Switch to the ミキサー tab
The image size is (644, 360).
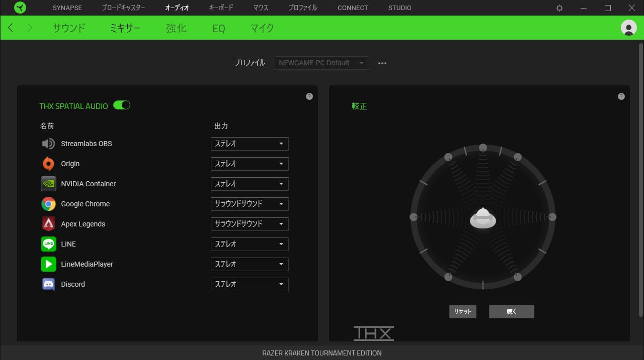pyautogui.click(x=125, y=28)
